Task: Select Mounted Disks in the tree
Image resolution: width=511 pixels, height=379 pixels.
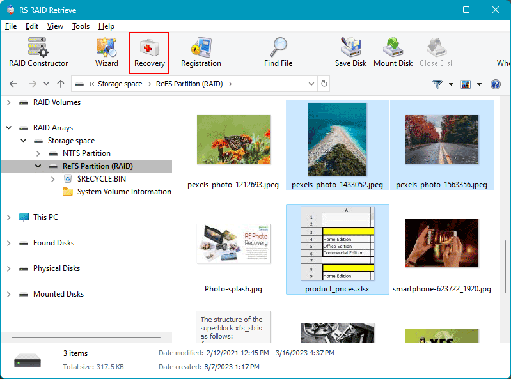Action: (x=58, y=294)
